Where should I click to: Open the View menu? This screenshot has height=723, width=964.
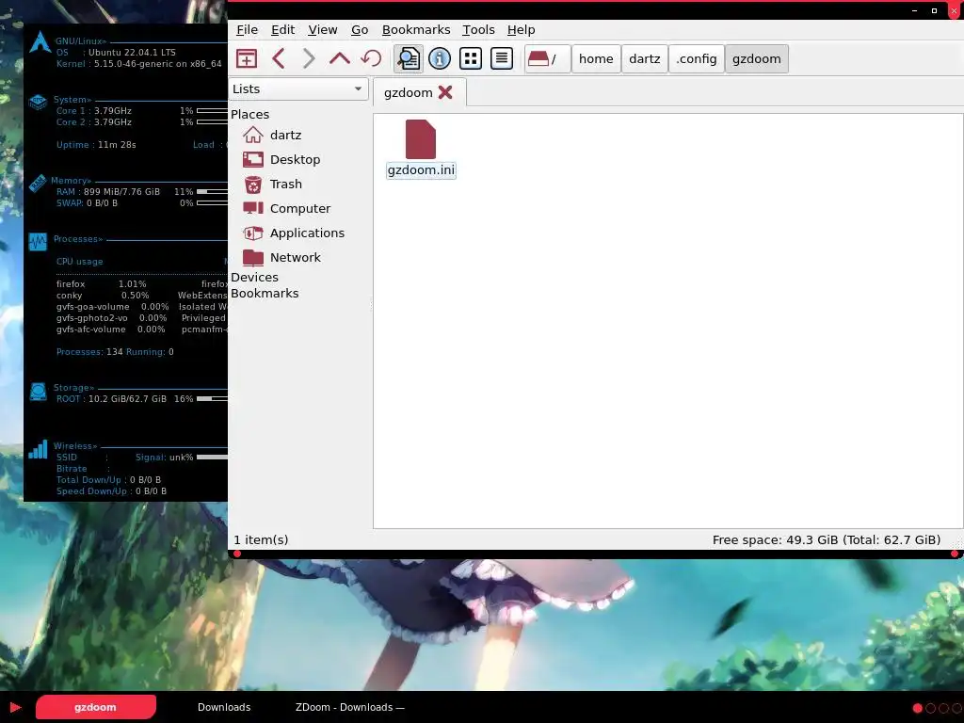[x=322, y=29]
